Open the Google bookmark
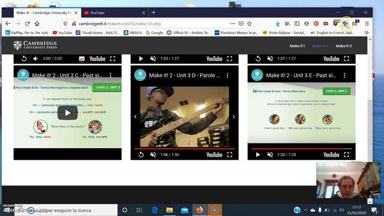 coord(154,32)
